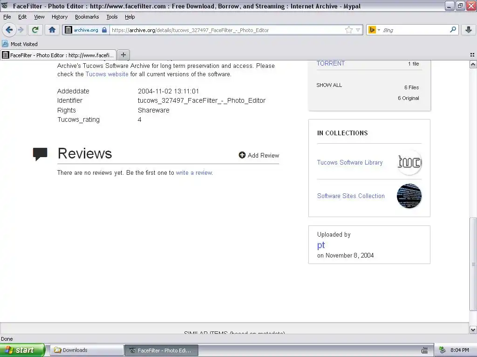Click the search magnifier icon
This screenshot has width=477, height=357.
click(453, 29)
